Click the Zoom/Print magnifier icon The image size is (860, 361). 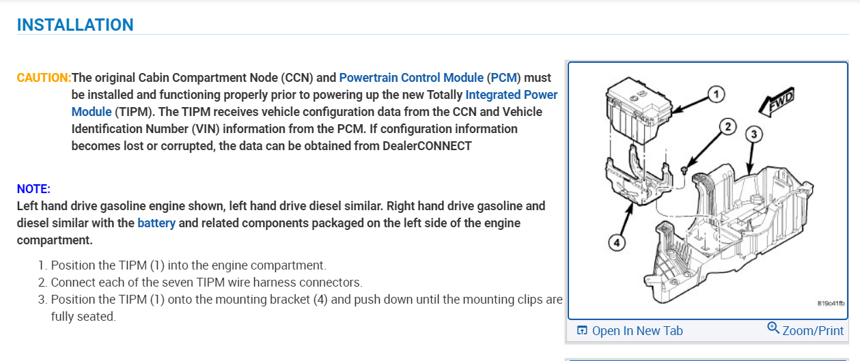[x=773, y=328]
